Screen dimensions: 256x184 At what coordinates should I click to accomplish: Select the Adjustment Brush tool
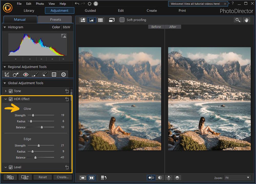pos(35,74)
